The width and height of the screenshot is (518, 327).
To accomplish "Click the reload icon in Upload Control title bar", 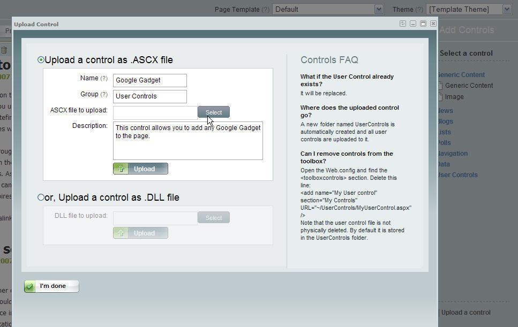I will point(403,24).
